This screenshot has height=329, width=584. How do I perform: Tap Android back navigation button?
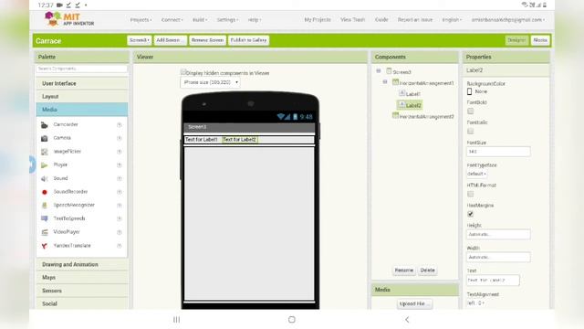pos(407,320)
